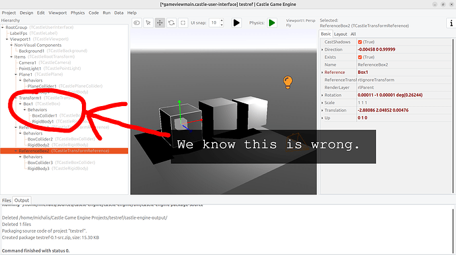Image resolution: width=456 pixels, height=255 pixels.
Task: Uncheck the Exists property checkbox
Action: pos(360,57)
